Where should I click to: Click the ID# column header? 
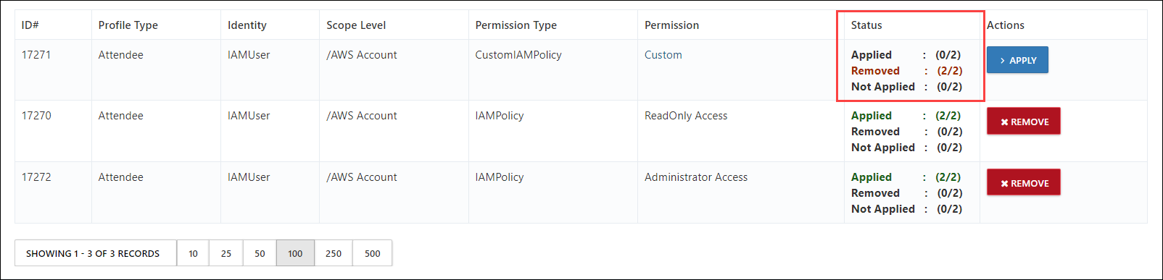[x=30, y=25]
